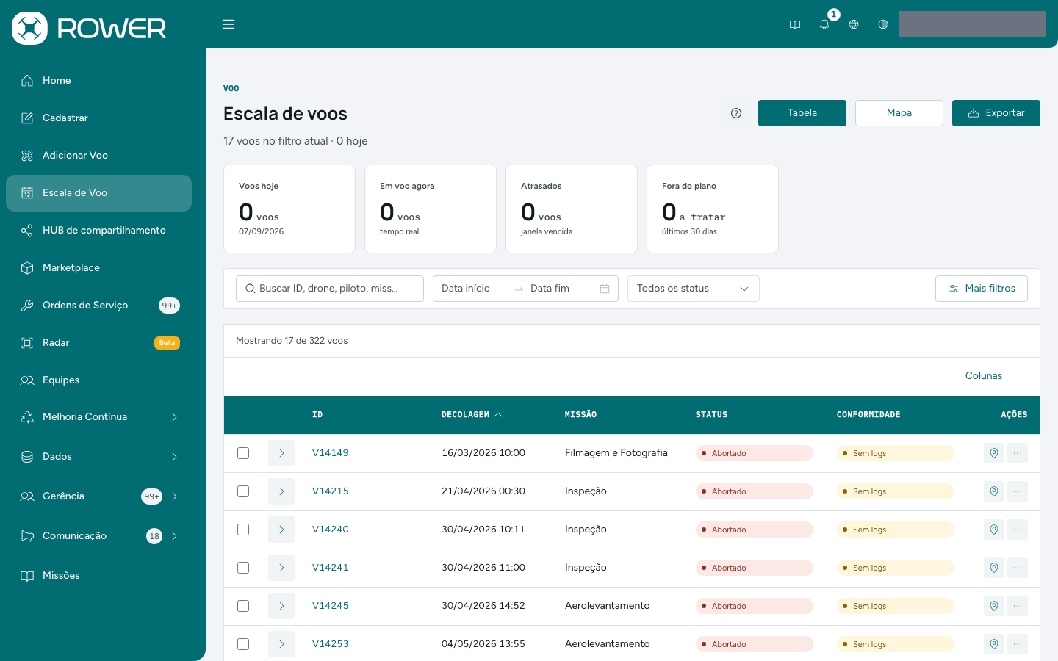
Task: Open Mais filtros
Action: [x=982, y=289]
